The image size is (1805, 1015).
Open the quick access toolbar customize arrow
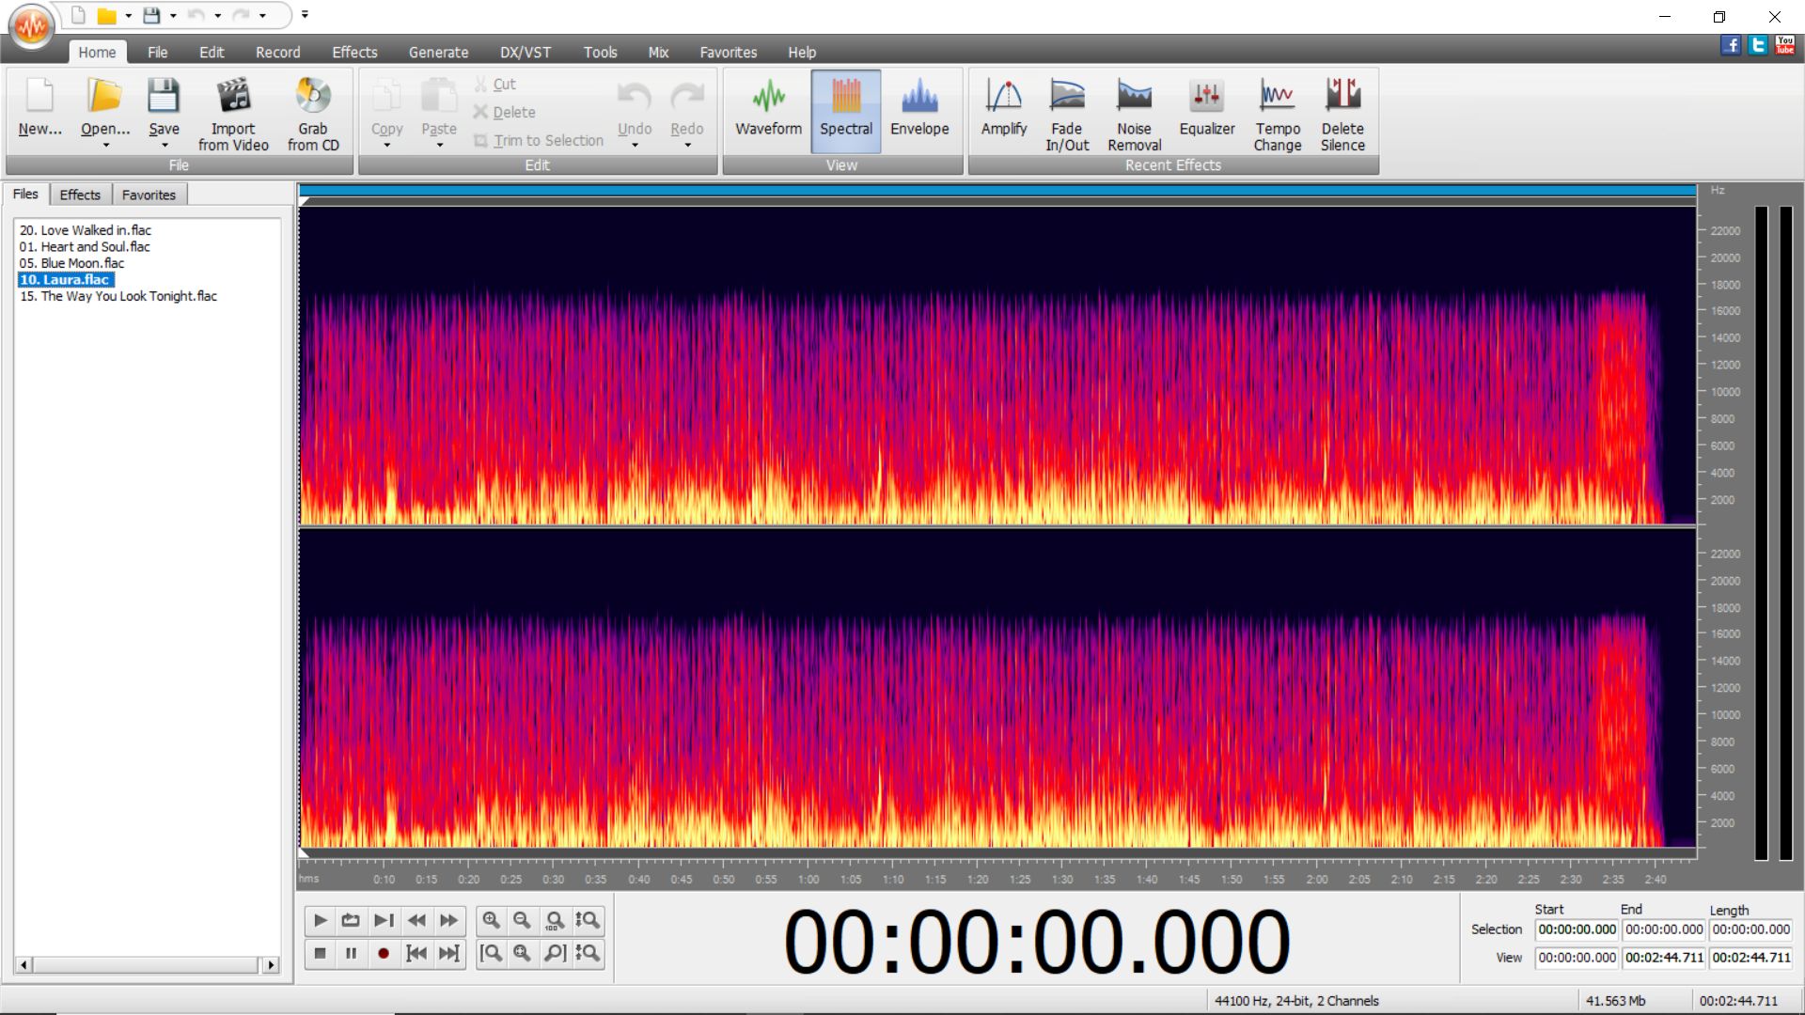point(305,15)
